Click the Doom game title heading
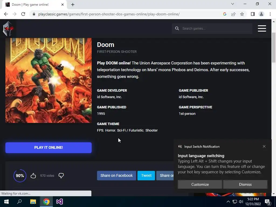 (106, 44)
